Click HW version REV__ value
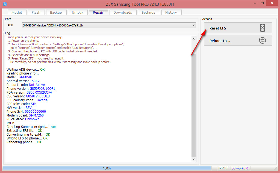 click(31, 108)
